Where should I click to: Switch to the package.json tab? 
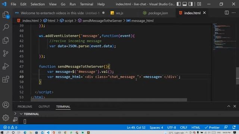tap(158, 13)
